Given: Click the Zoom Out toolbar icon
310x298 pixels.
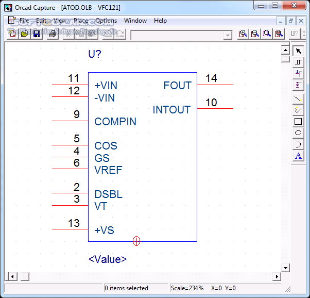Looking at the screenshot, I should click(x=255, y=34).
